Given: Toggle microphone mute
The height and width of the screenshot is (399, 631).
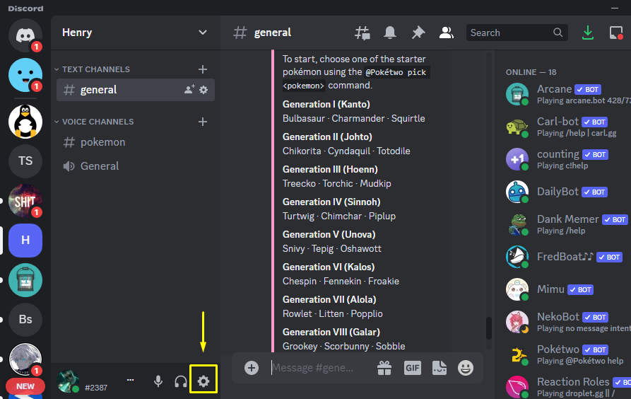Looking at the screenshot, I should tap(158, 381).
